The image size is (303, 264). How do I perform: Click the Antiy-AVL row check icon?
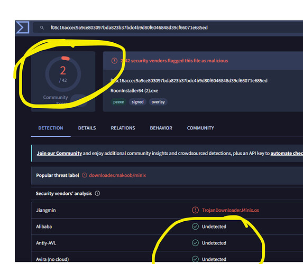(x=195, y=243)
